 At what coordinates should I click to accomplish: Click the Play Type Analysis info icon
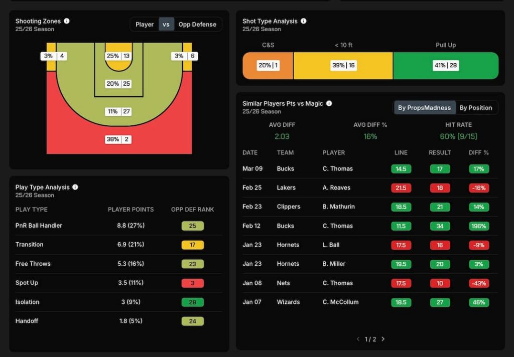[x=75, y=187]
